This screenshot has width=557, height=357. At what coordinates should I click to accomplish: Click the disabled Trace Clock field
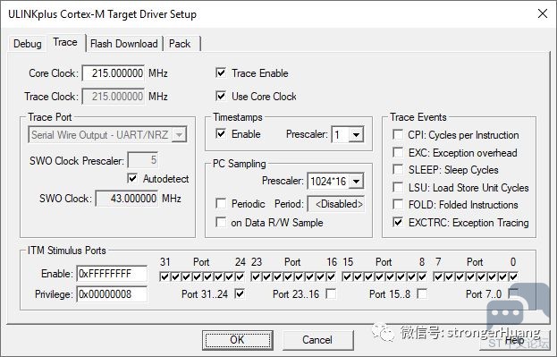pos(114,97)
